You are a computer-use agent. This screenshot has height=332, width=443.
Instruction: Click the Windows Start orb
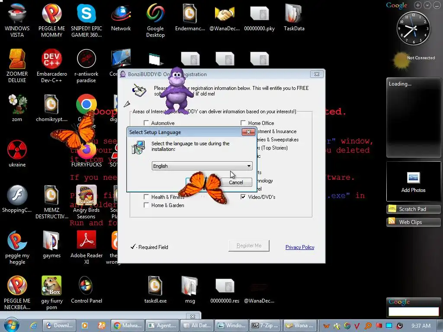tap(11, 325)
